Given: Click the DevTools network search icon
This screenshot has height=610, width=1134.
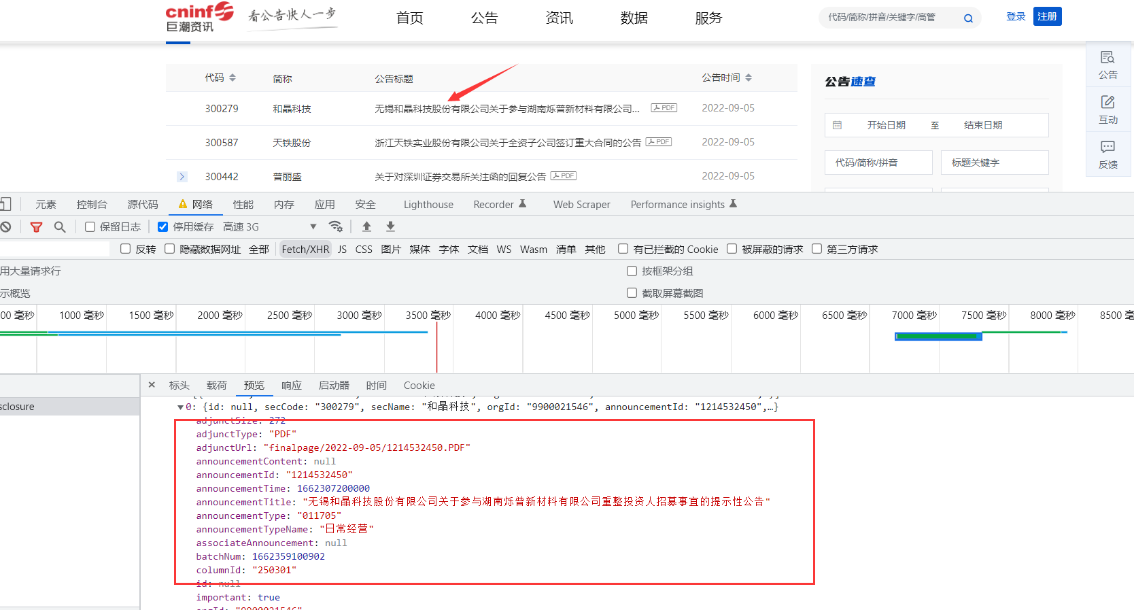Looking at the screenshot, I should (x=60, y=227).
